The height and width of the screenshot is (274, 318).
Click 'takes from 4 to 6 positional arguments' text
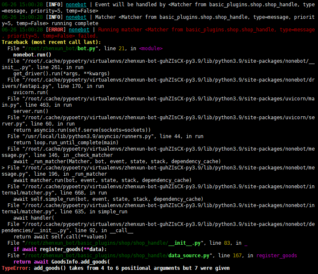[125, 268]
